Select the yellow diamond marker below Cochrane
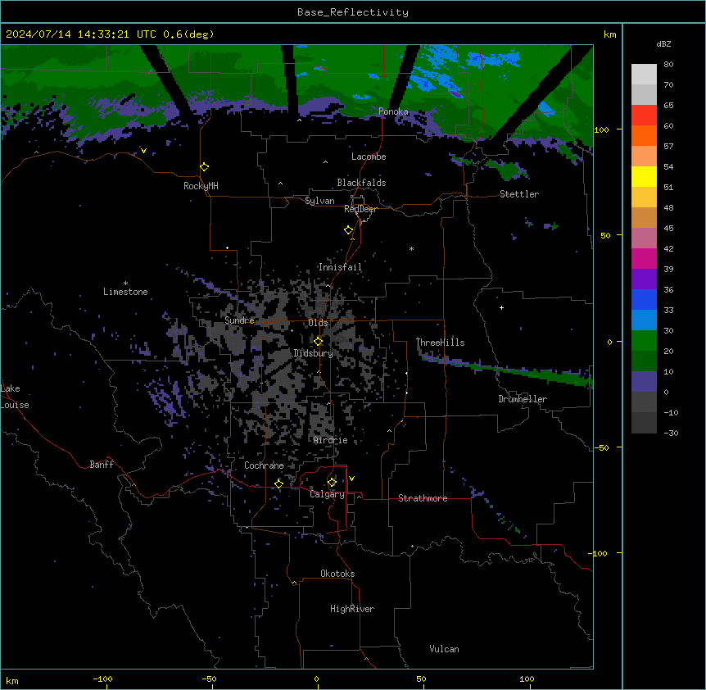Viewport: 706px width, 690px height. point(279,483)
